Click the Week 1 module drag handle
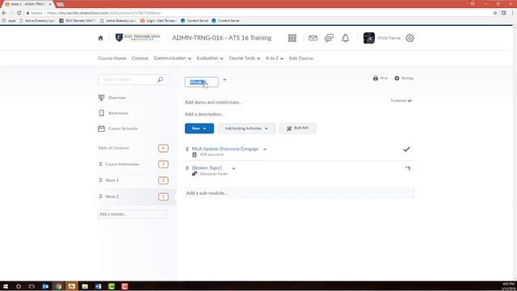 point(100,180)
